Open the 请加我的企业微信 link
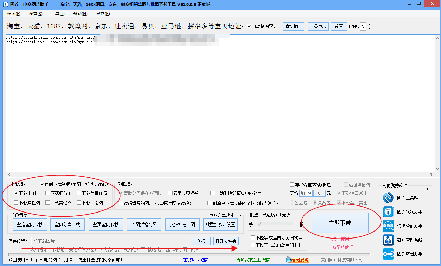Image resolution: width=441 pixels, height=266 pixels. 253,260
